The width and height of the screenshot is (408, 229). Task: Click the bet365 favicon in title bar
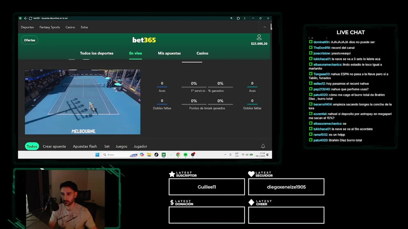click(20, 18)
